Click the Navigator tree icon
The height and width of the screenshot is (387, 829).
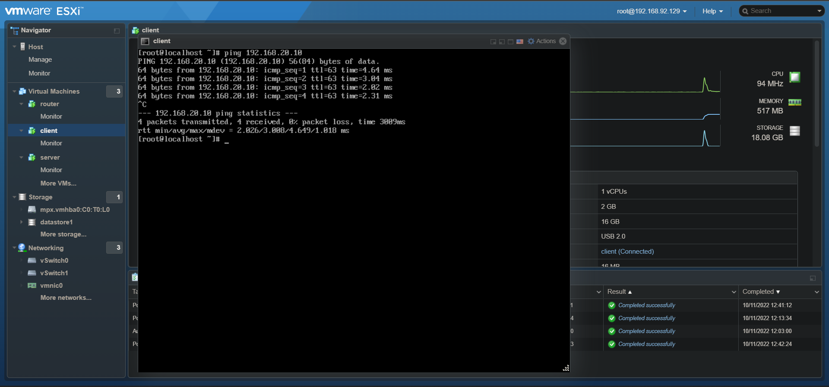[x=15, y=30]
